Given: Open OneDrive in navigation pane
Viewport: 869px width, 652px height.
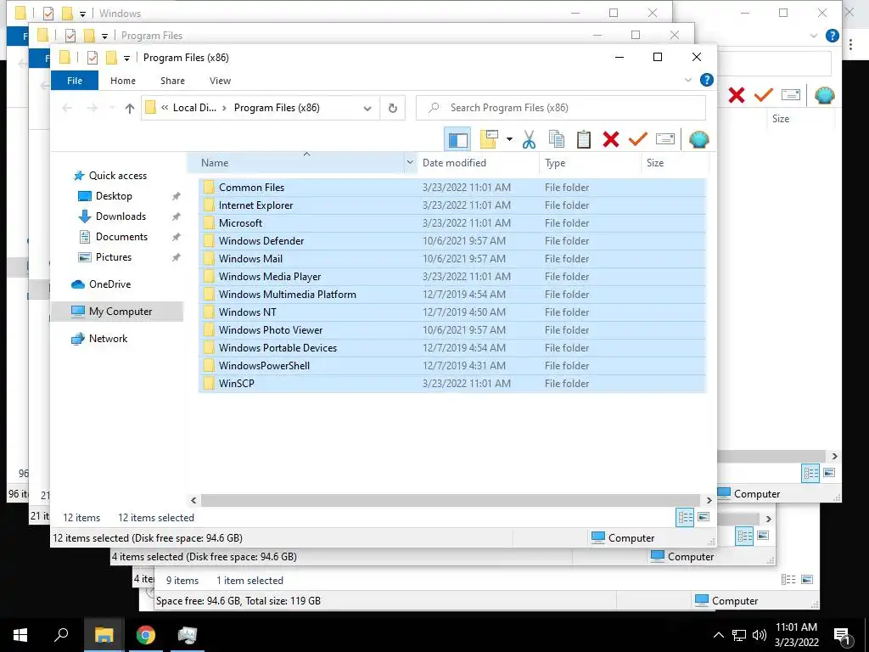Looking at the screenshot, I should click(x=109, y=284).
